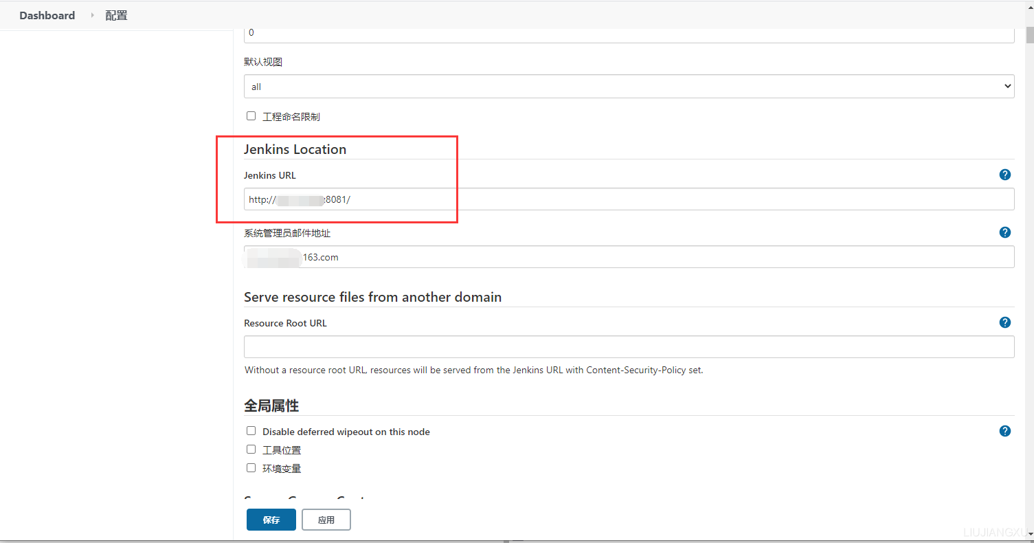
Task: Expand the breadcrumb arrow after Dashboard
Action: click(x=92, y=15)
